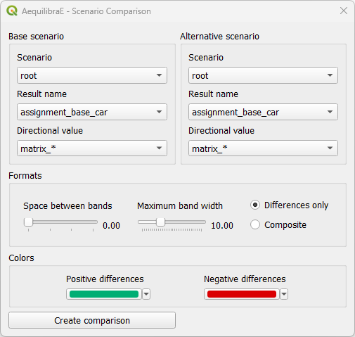The height and width of the screenshot is (337, 355).
Task: Click the Space between bands slider handle
Action: 28,222
